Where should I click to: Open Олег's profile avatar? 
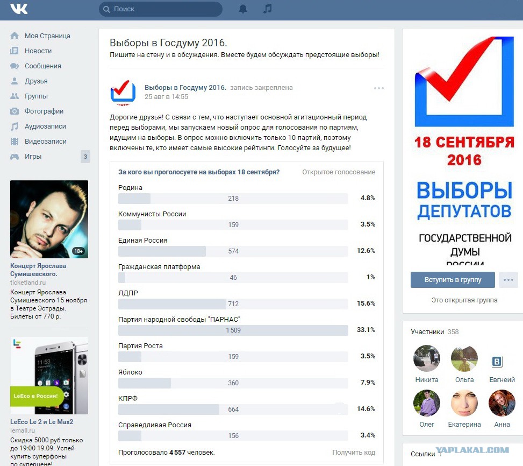427,403
